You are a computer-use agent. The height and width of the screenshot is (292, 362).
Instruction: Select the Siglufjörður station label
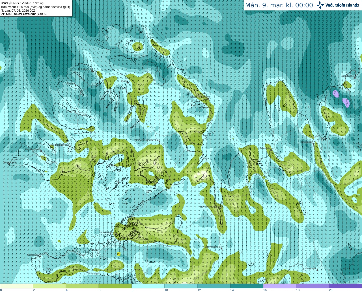click(x=348, y=76)
